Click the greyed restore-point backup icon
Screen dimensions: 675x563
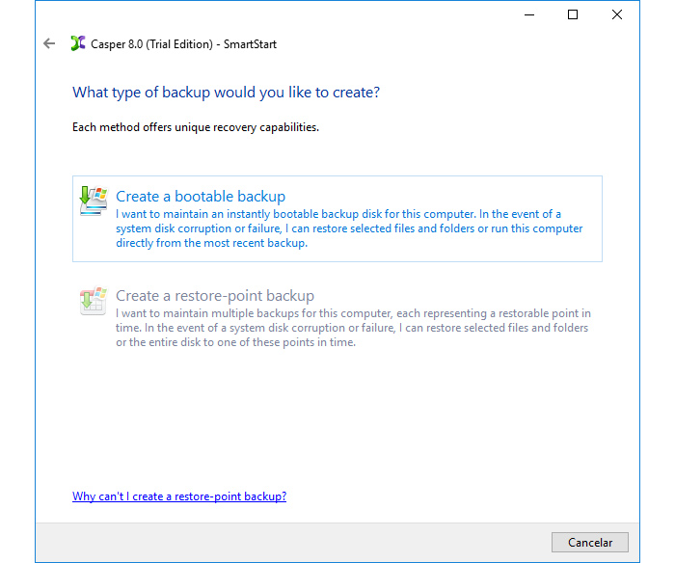tap(93, 300)
